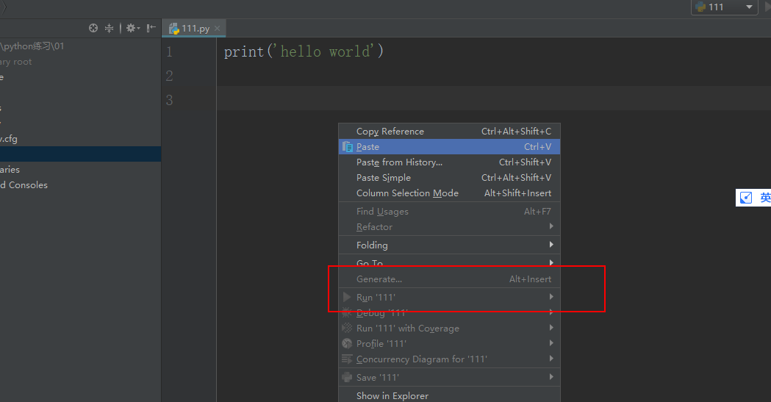This screenshot has width=771, height=402.
Task: Click the library root label
Action: pos(15,62)
